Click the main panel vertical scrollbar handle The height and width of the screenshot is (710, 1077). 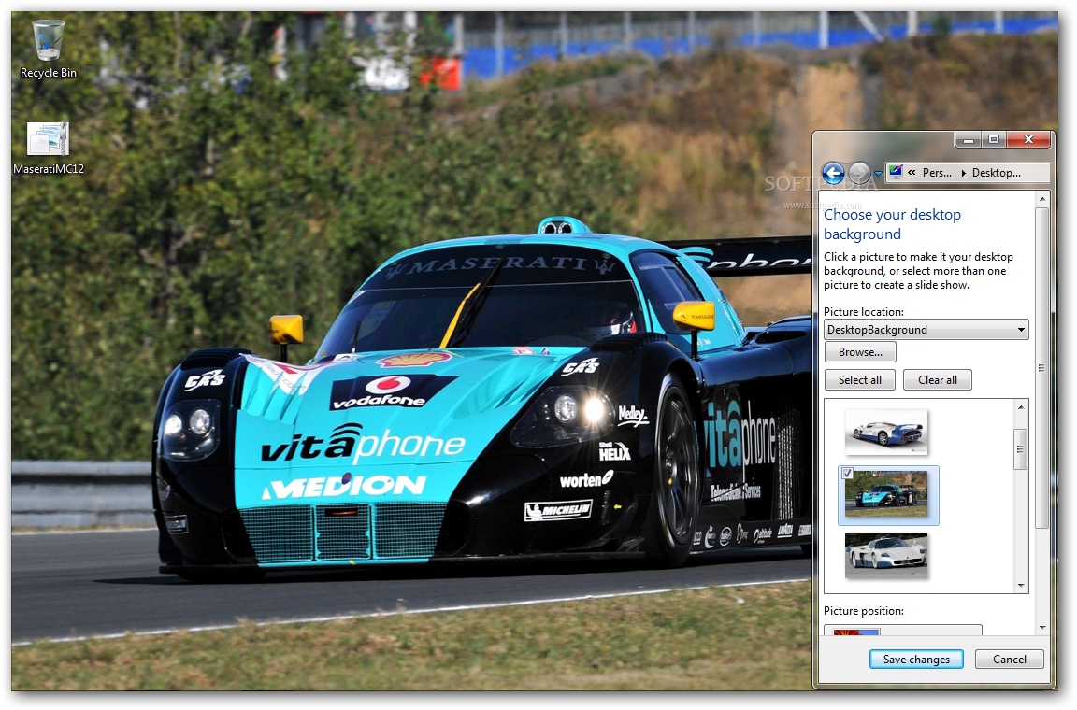point(1042,368)
